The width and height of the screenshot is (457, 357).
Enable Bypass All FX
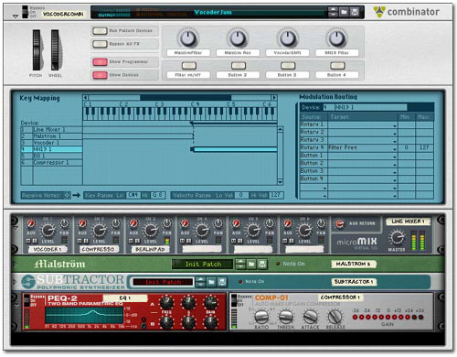pyautogui.click(x=100, y=44)
